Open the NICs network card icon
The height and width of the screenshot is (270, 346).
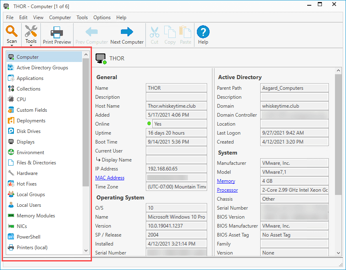11,226
